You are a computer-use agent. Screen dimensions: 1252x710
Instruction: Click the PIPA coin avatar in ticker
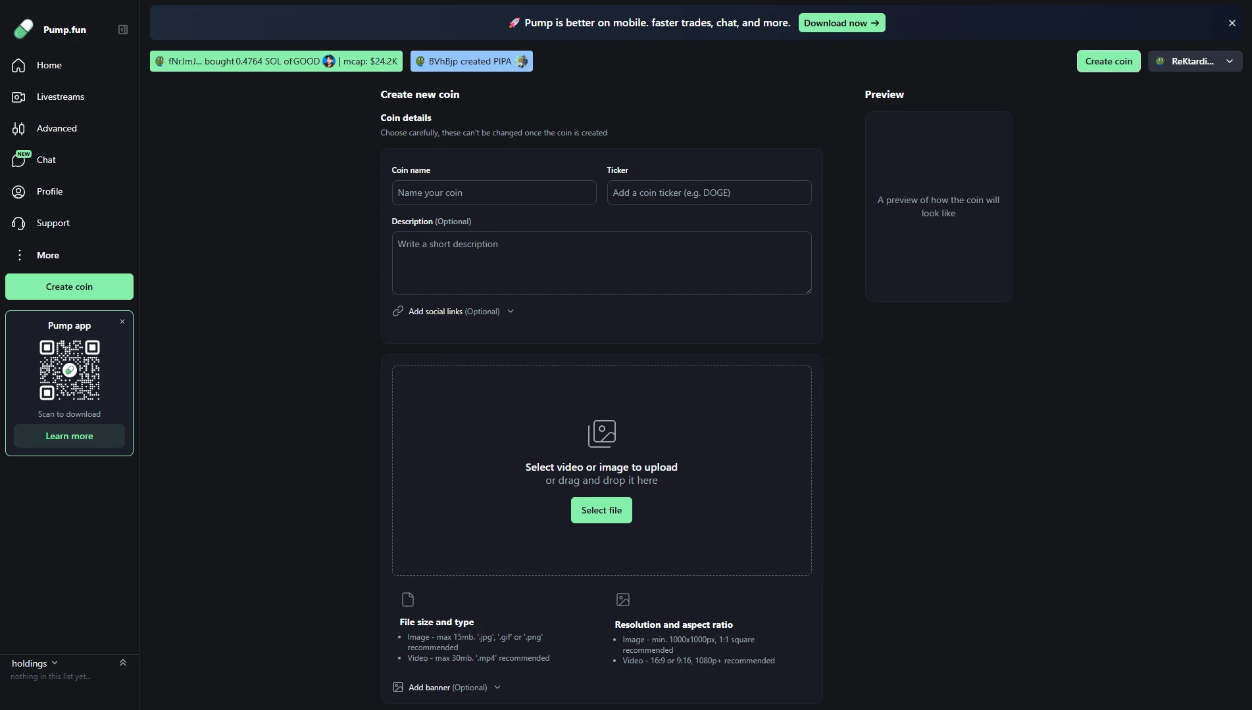522,61
